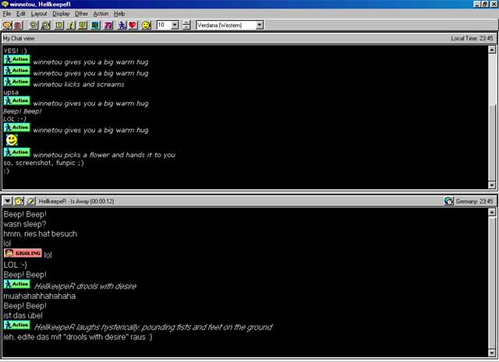Expand the arrow dropdown left of HellkeepeR
The width and height of the screenshot is (499, 362).
pos(7,201)
